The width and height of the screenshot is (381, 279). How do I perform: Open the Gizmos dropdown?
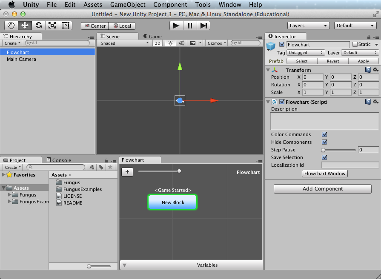217,43
